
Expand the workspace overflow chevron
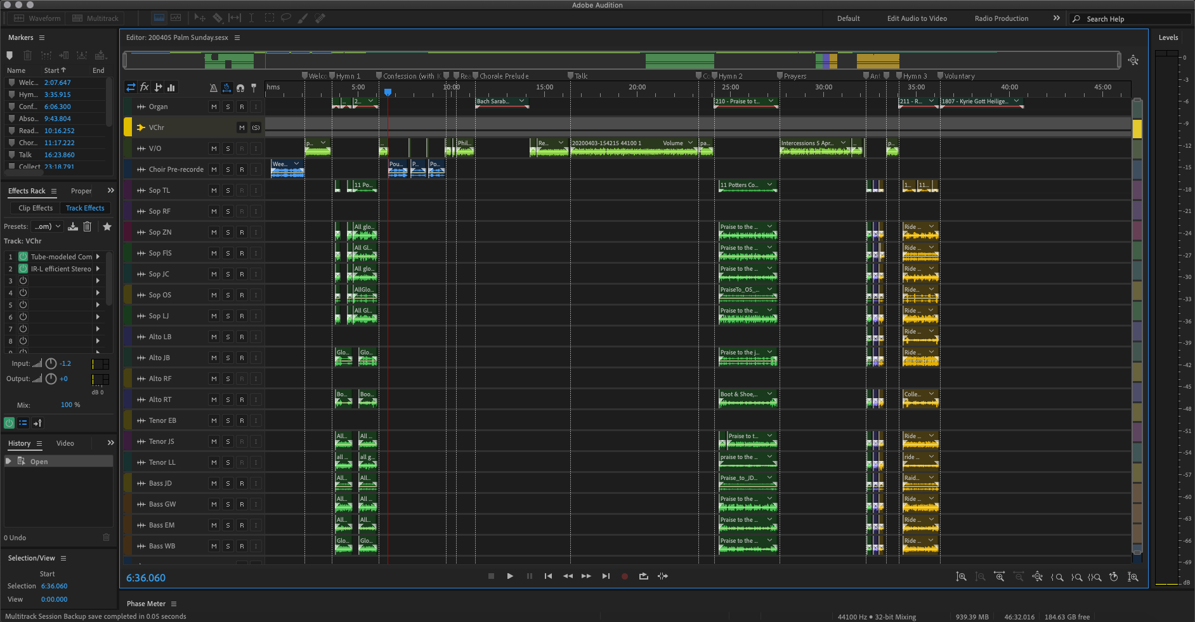(1056, 18)
